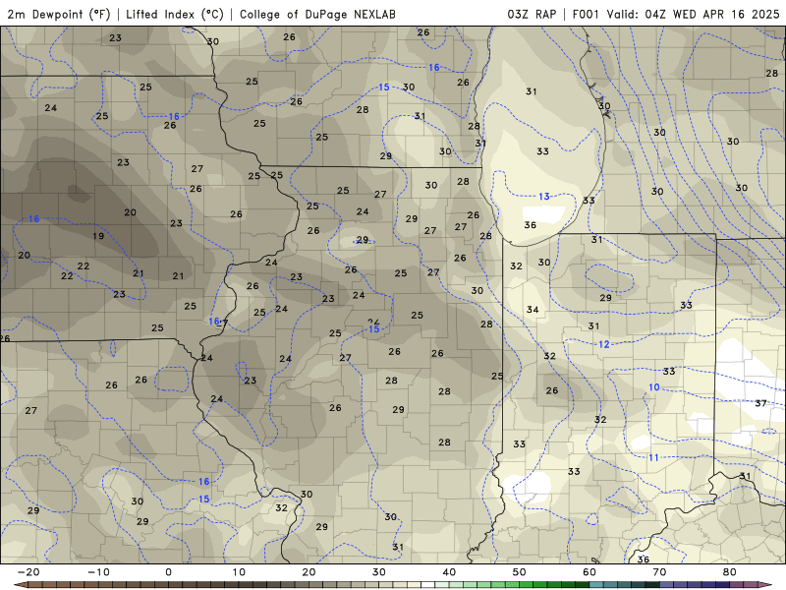The width and height of the screenshot is (786, 590).
Task: Click the color scale's 40 tick label
Action: [x=449, y=572]
